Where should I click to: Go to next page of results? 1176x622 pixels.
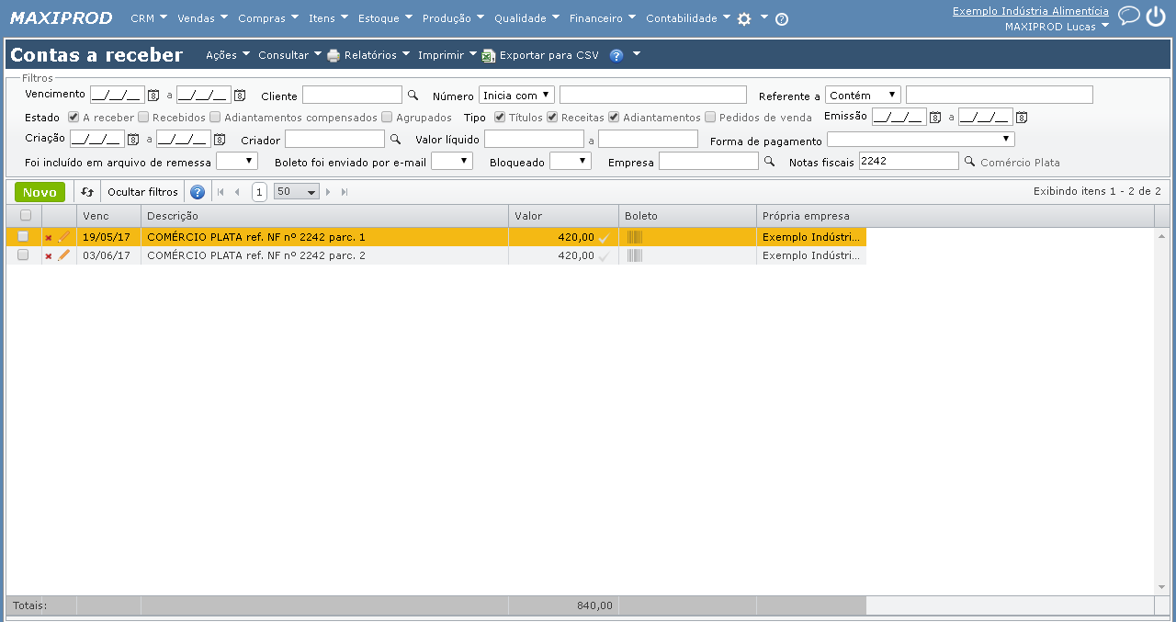coord(328,192)
